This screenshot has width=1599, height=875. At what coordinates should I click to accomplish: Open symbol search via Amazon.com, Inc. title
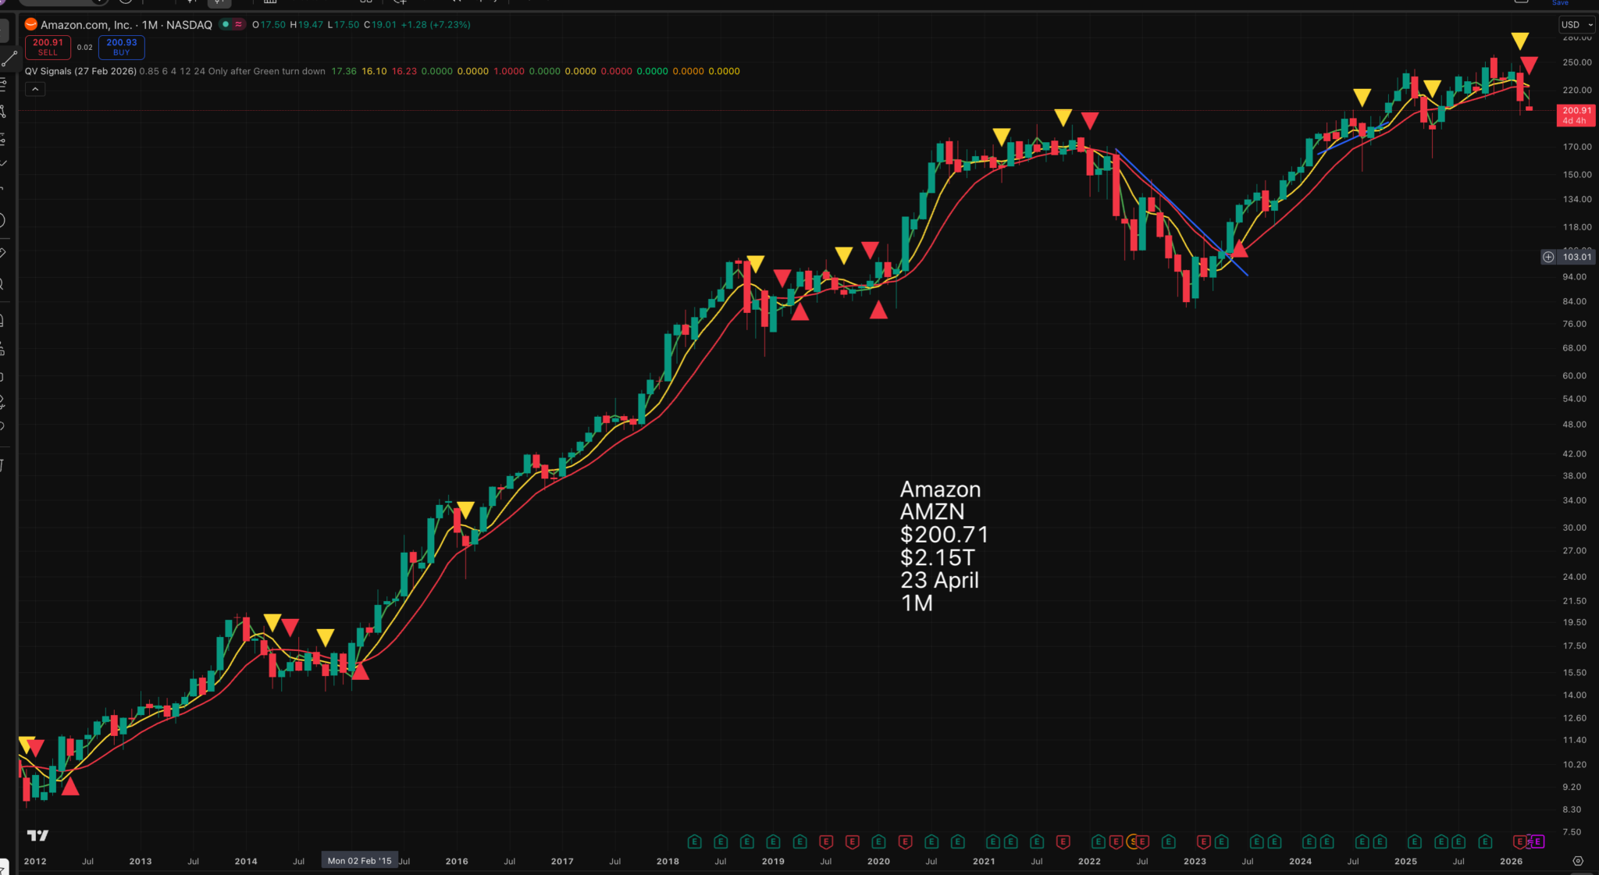86,25
